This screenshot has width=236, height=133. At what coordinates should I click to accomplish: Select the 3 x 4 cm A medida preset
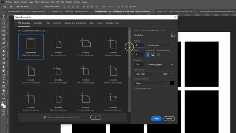coord(58,47)
